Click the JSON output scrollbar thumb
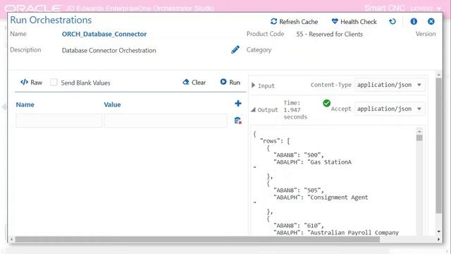This screenshot has height=254, width=451. pos(419,138)
